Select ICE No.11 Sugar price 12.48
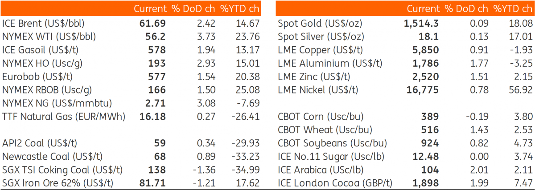The height and width of the screenshot is (190, 535). point(426,157)
